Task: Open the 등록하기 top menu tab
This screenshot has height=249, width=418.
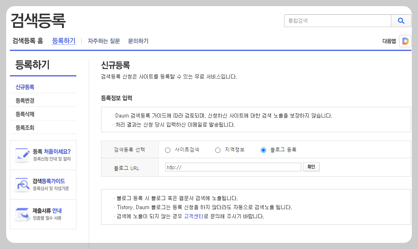Action: 64,41
